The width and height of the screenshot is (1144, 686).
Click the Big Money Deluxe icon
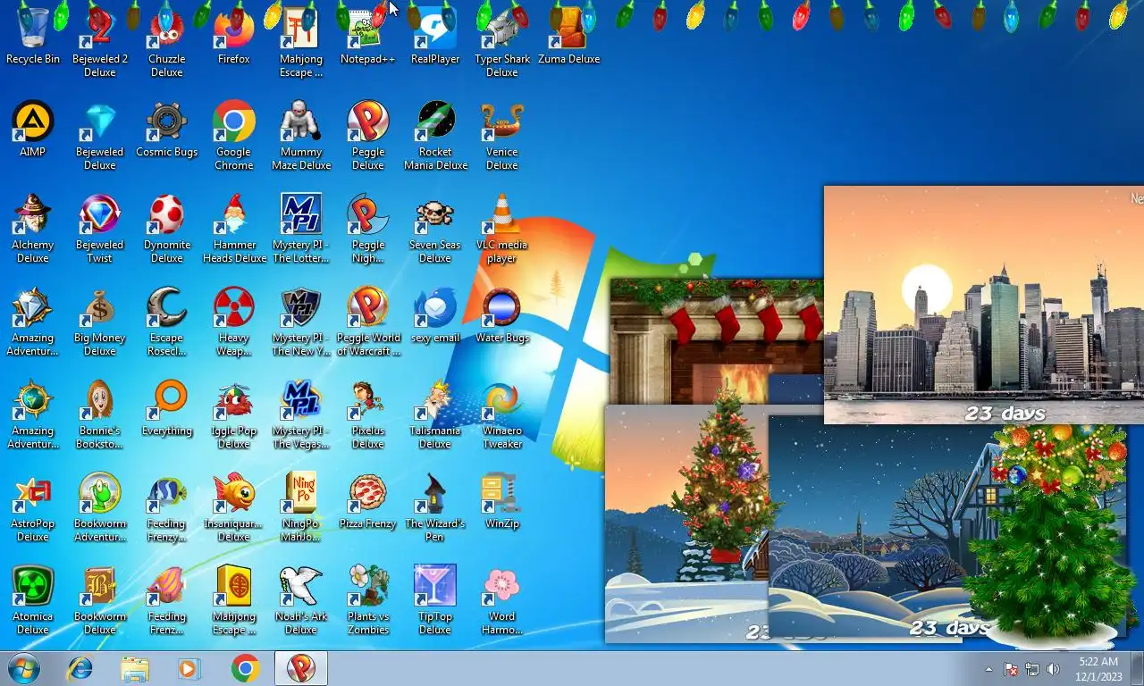[100, 321]
